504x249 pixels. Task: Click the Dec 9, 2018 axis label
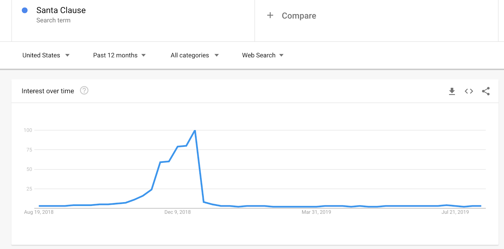click(x=177, y=212)
